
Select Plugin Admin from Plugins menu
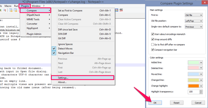pyautogui.click(x=34, y=34)
